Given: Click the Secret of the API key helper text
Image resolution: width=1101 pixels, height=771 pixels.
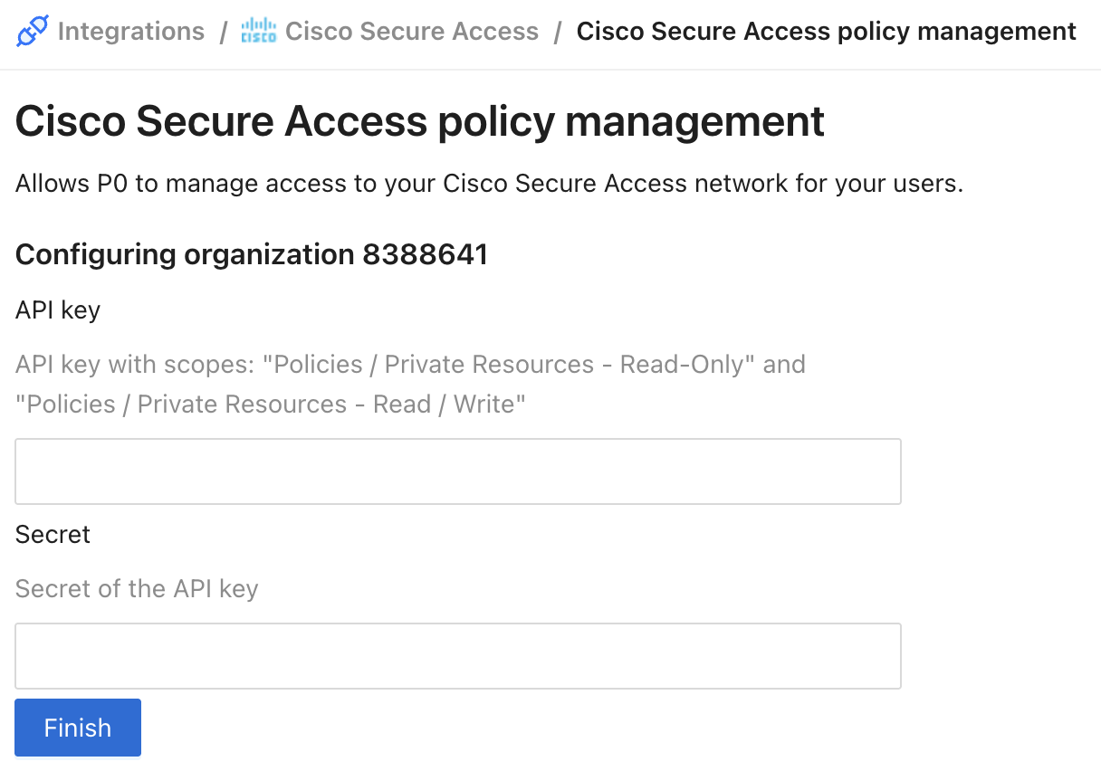Looking at the screenshot, I should [136, 588].
